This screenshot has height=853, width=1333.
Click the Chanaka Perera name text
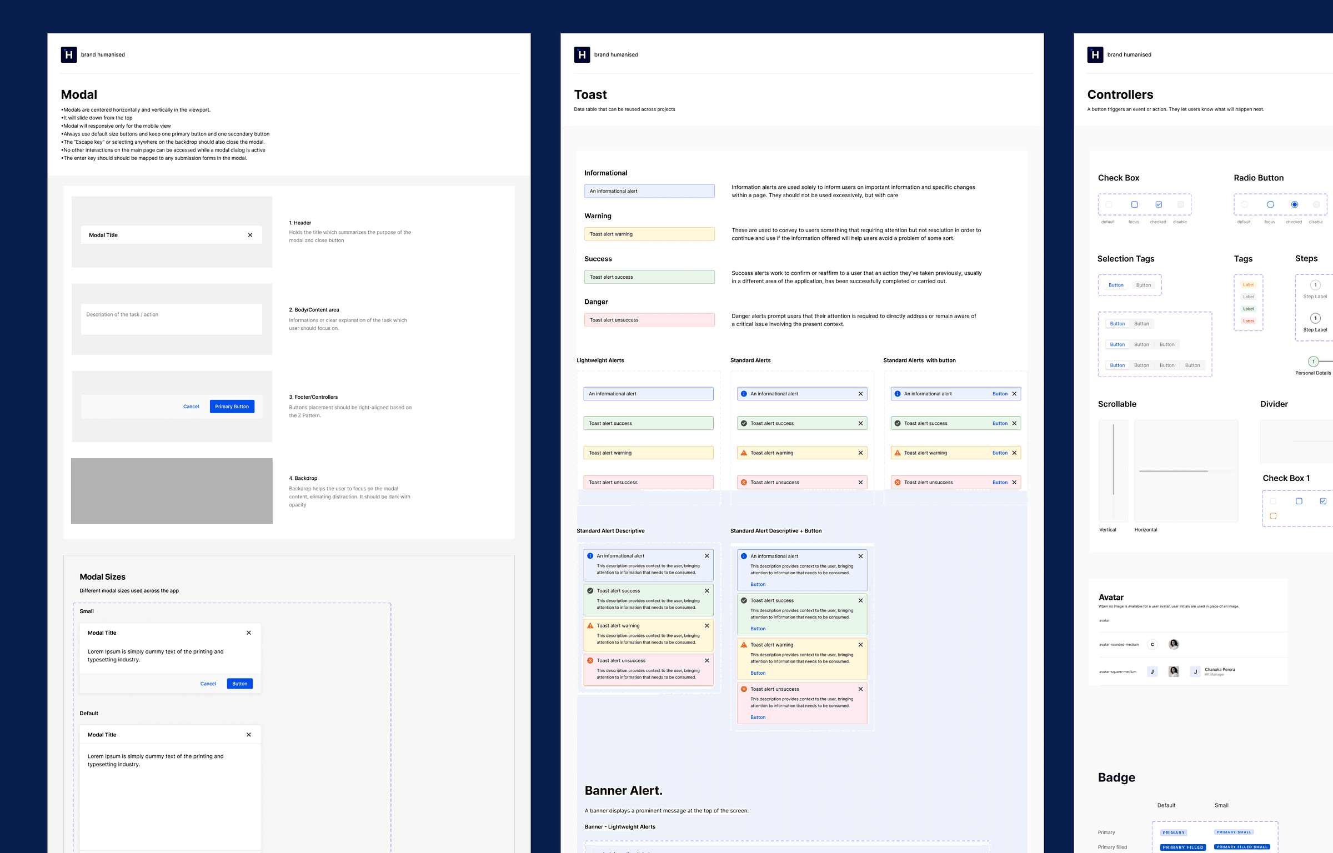pos(1220,670)
